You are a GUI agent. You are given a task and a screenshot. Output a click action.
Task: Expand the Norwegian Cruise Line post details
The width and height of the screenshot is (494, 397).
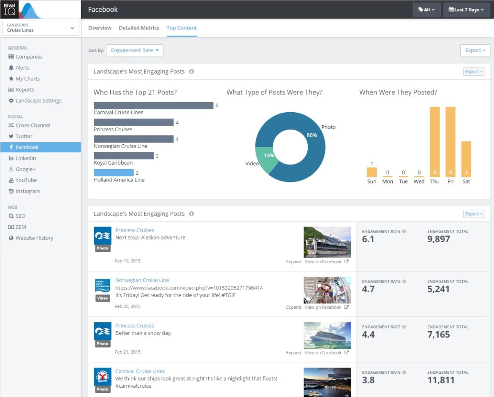pos(293,307)
